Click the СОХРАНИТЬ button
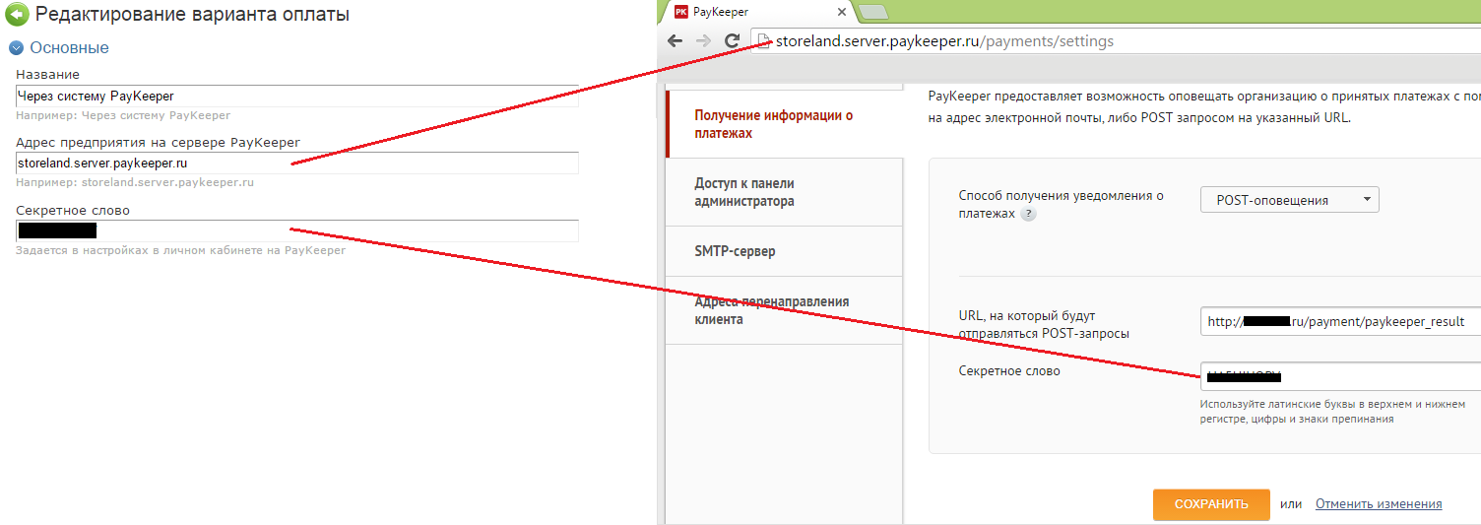 [1211, 503]
